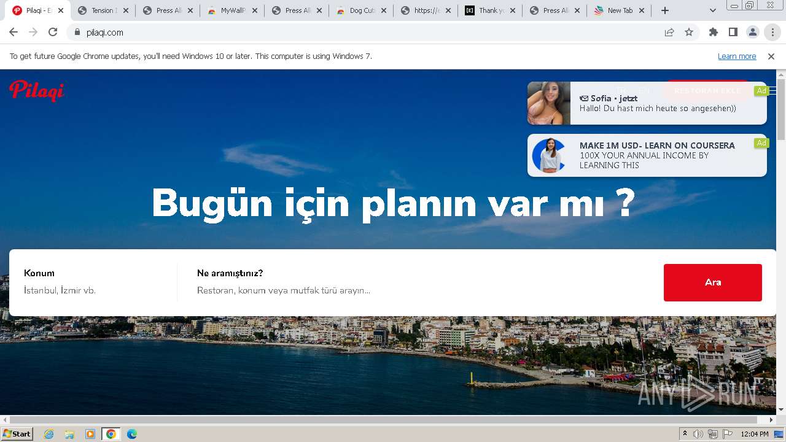Open the Chrome profile avatar menu
786x442 pixels.
tap(753, 33)
